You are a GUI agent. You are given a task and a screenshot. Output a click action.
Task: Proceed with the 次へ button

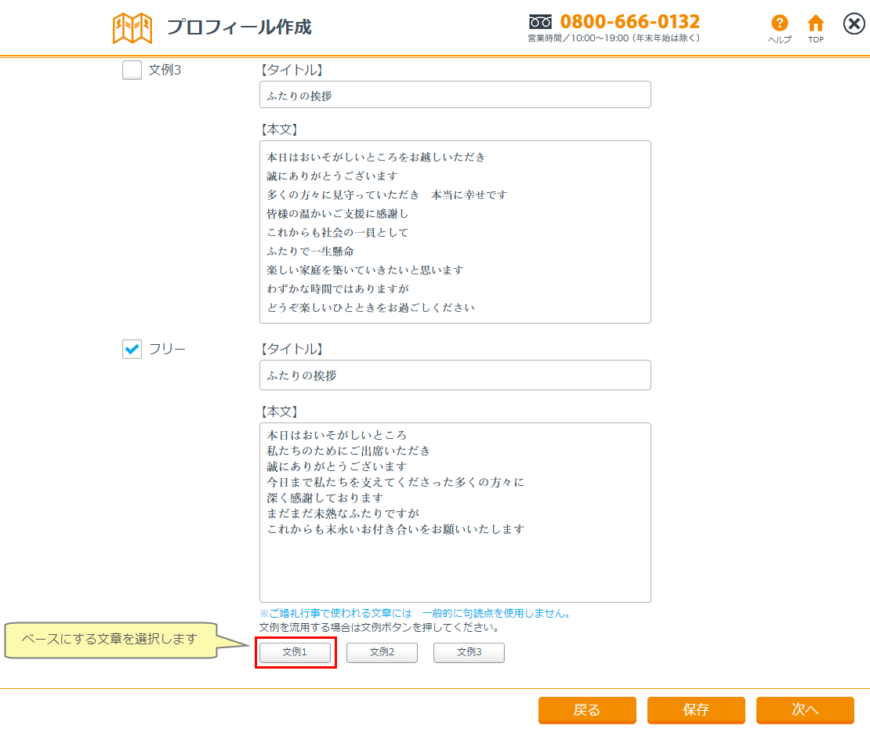coord(805,710)
